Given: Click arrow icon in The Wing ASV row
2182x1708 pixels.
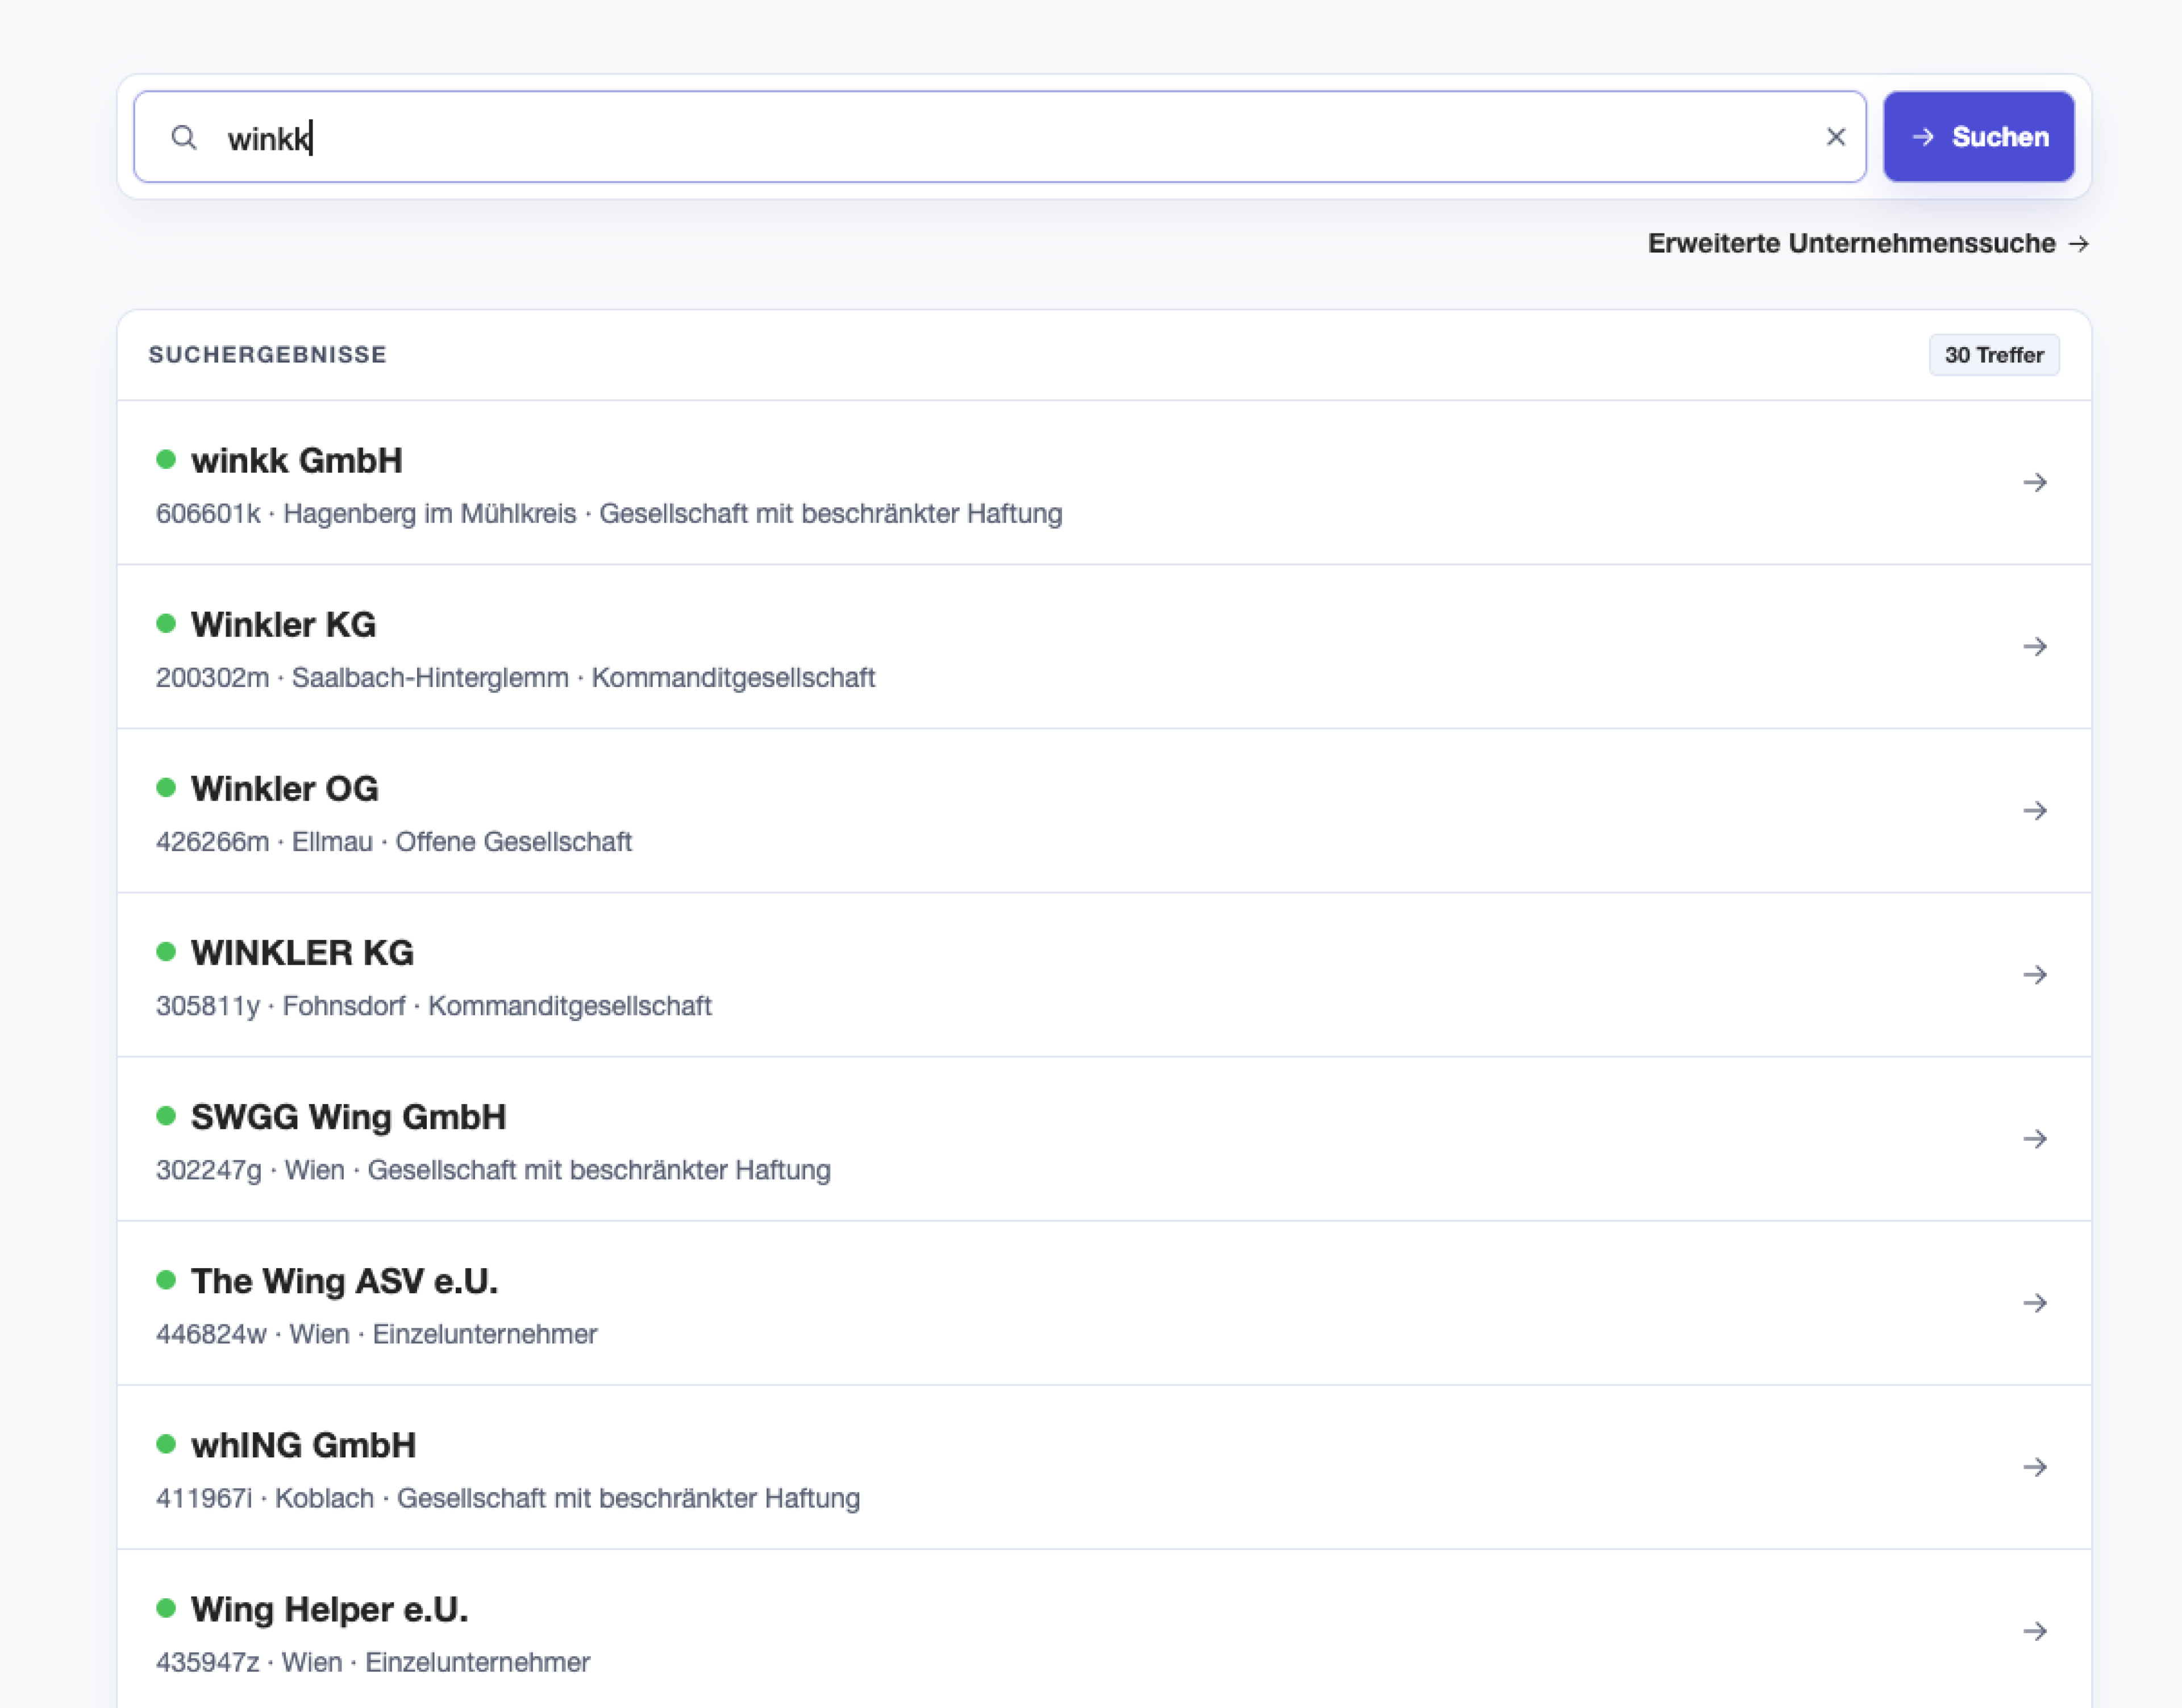Looking at the screenshot, I should (x=2034, y=1303).
